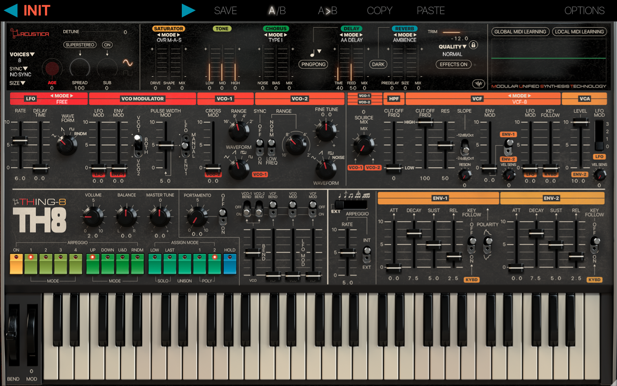Screen dimensions: 617x386
Task: Select the LAST assign mode button
Action: point(170,264)
